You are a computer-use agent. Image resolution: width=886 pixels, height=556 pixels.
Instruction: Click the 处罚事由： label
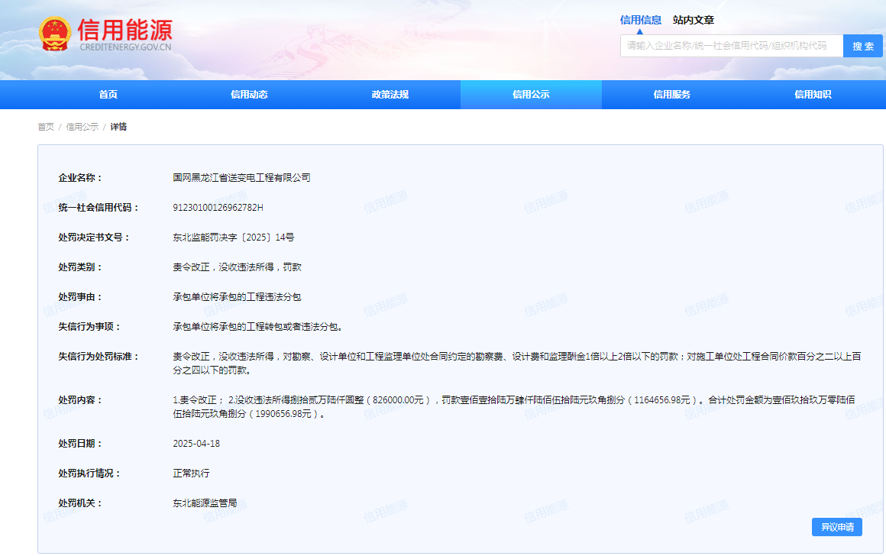point(80,296)
